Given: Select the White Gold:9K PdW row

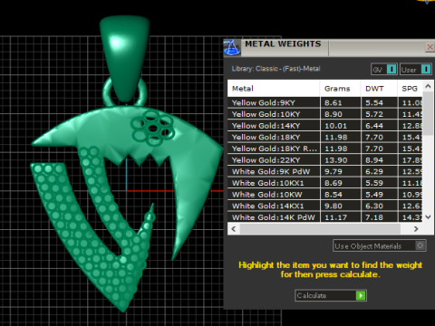Looking at the screenshot, I should (325, 171).
